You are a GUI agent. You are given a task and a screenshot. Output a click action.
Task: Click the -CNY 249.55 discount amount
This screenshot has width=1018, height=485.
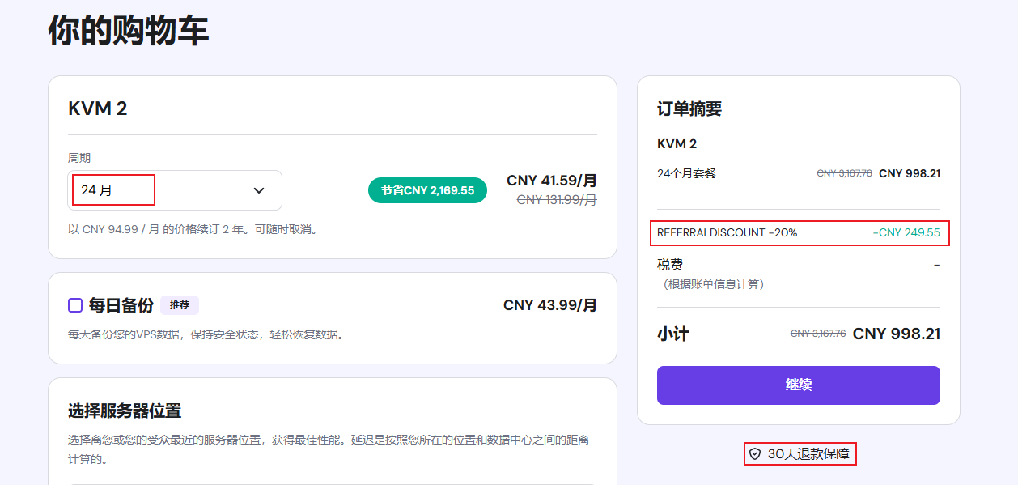coord(906,232)
